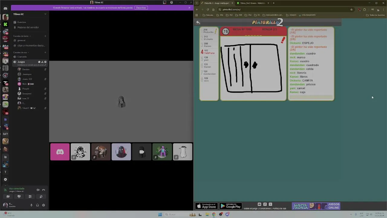Open Pinturillo YouTube icon in footer
The width and height of the screenshot is (387, 218).
pyautogui.click(x=259, y=204)
